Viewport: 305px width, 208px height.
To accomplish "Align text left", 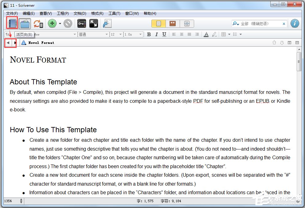I will [174, 34].
